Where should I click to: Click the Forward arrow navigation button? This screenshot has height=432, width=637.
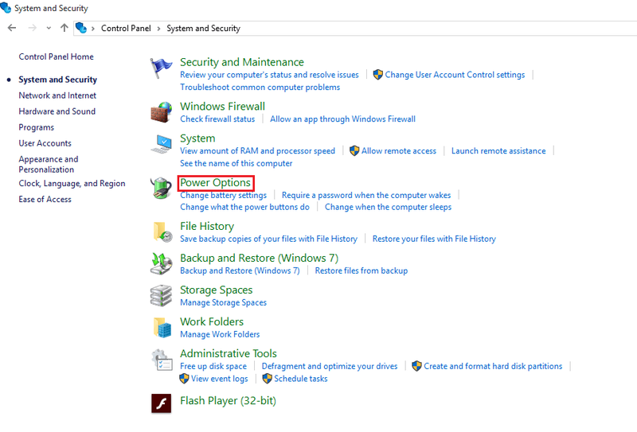(x=32, y=28)
